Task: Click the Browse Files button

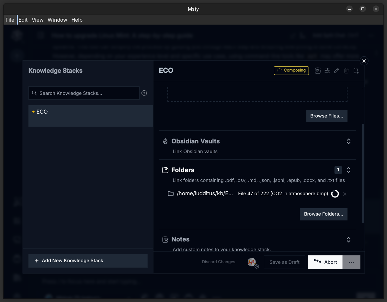Action: (326, 116)
